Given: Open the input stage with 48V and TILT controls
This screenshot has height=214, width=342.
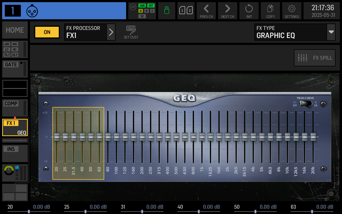Looking at the screenshot, I should click(15, 49).
